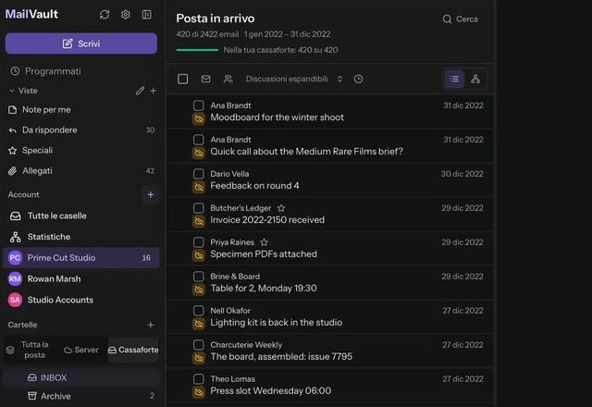Switch to Cassaforte tab
Image resolution: width=592 pixels, height=407 pixels.
[x=133, y=350]
